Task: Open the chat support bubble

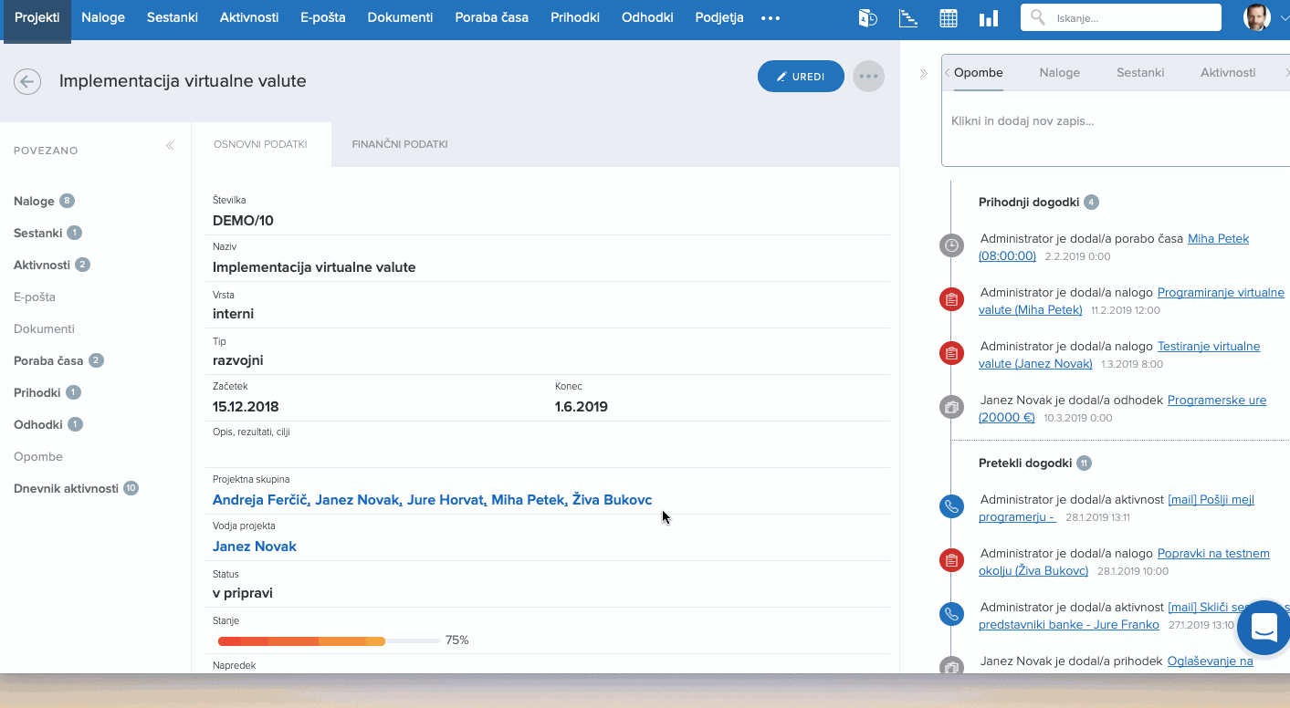Action: click(x=1264, y=628)
